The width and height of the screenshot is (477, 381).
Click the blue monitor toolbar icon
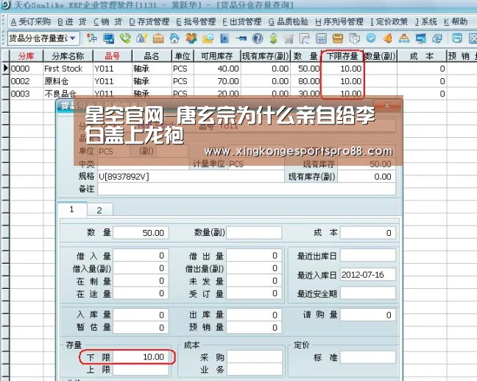click(x=108, y=38)
